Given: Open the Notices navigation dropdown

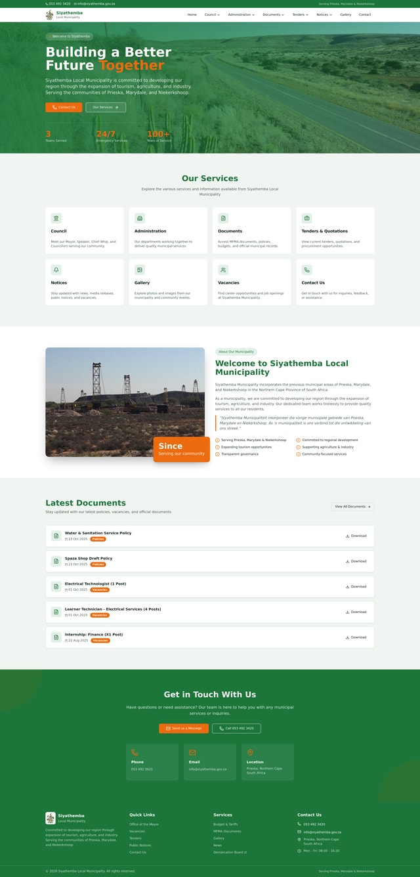Looking at the screenshot, I should (324, 14).
